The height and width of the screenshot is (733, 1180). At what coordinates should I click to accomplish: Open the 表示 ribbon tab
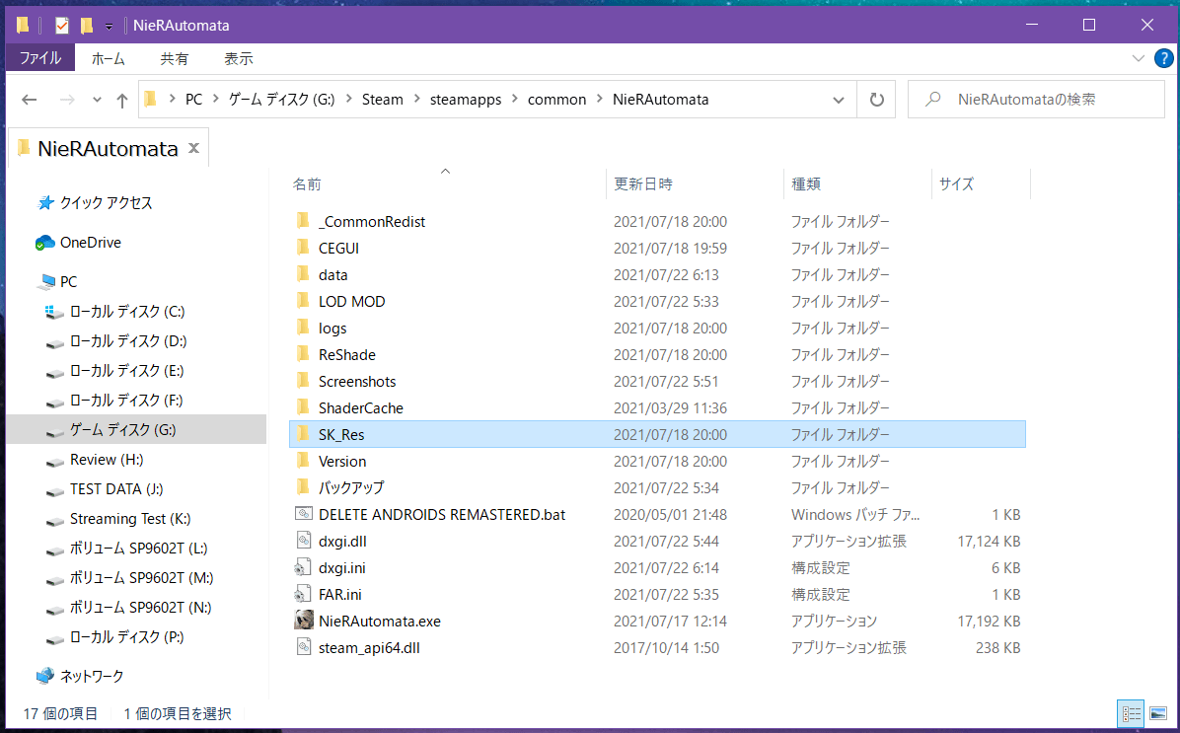[x=239, y=58]
